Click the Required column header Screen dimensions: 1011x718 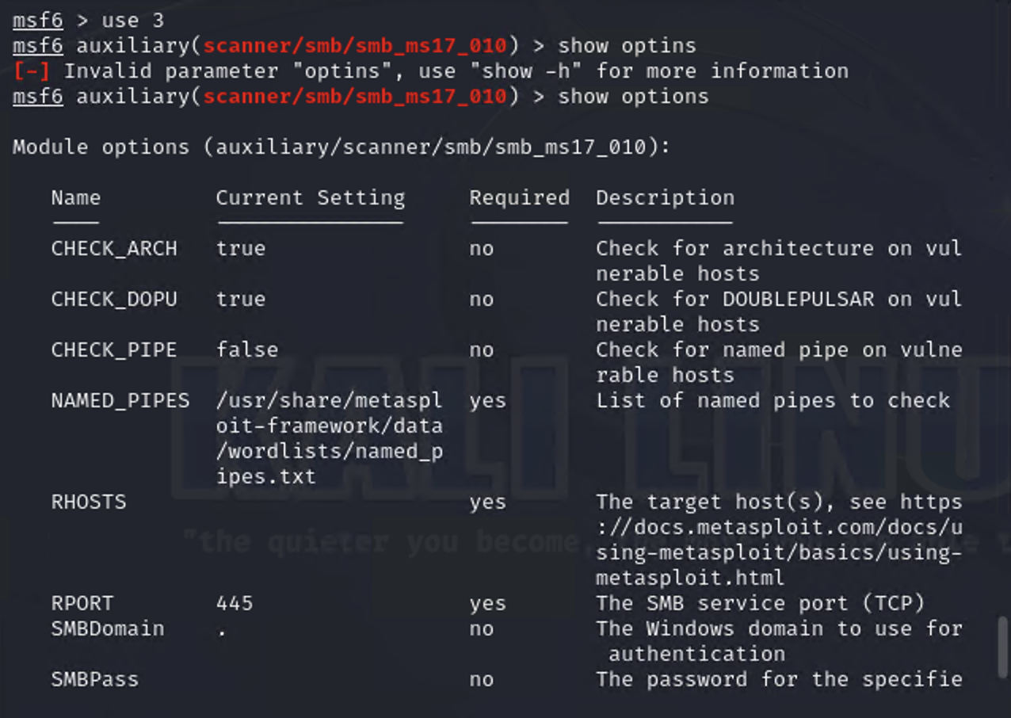coord(520,197)
